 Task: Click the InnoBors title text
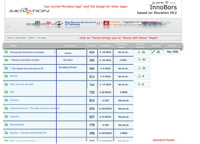[x=163, y=7]
